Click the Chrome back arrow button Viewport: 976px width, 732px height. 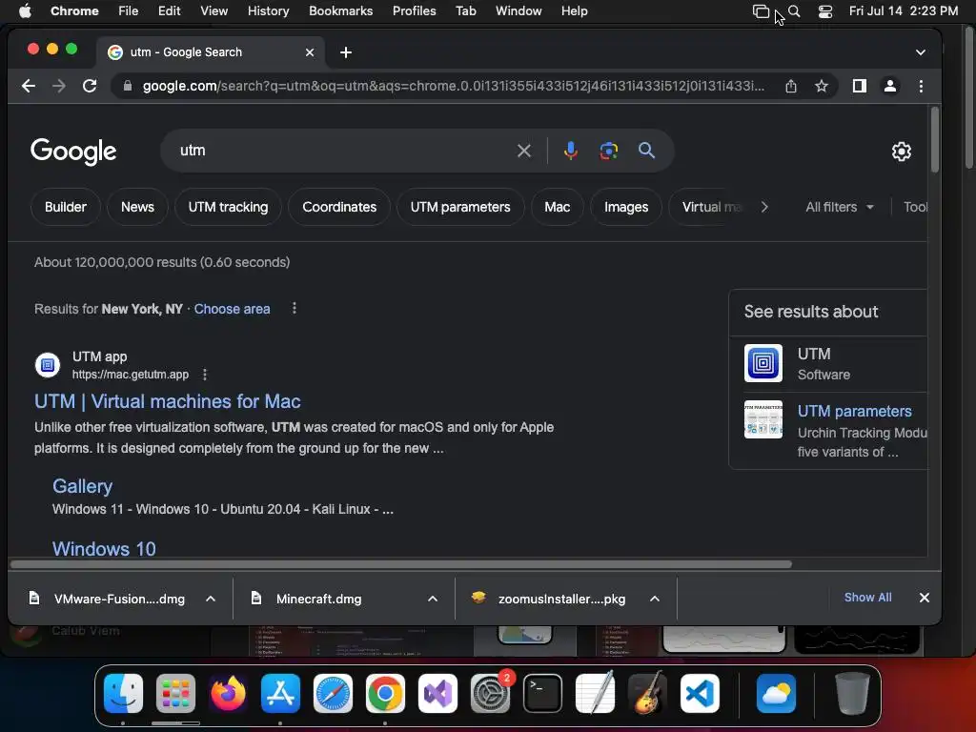pyautogui.click(x=29, y=86)
